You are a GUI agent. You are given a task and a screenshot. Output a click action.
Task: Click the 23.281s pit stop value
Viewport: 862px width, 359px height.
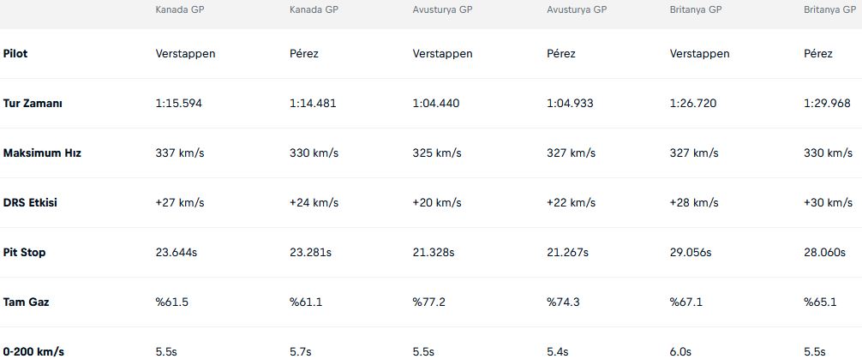click(310, 253)
